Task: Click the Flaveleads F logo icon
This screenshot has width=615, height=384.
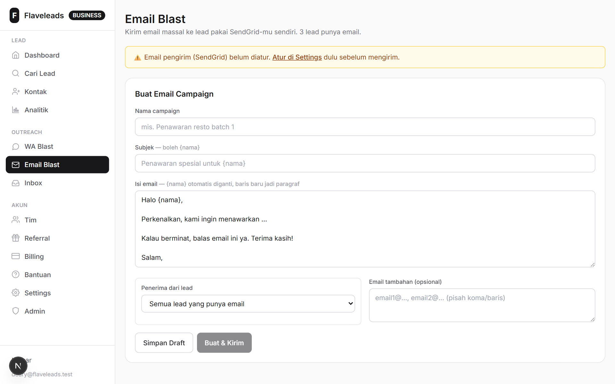Action: 14,15
